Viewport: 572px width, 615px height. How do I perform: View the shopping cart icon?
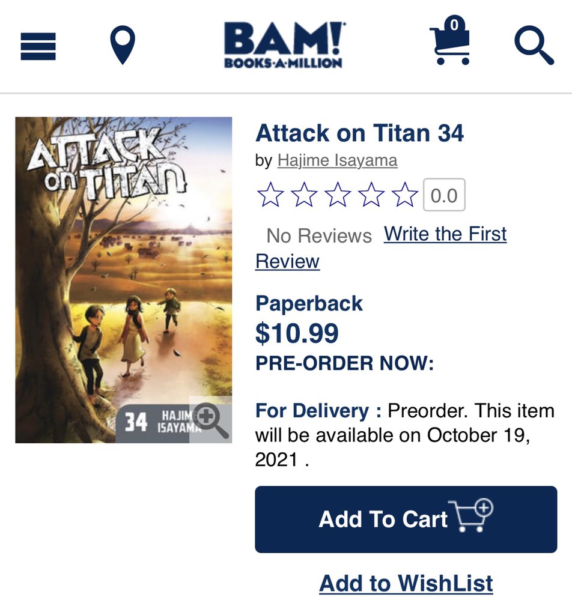tap(450, 41)
